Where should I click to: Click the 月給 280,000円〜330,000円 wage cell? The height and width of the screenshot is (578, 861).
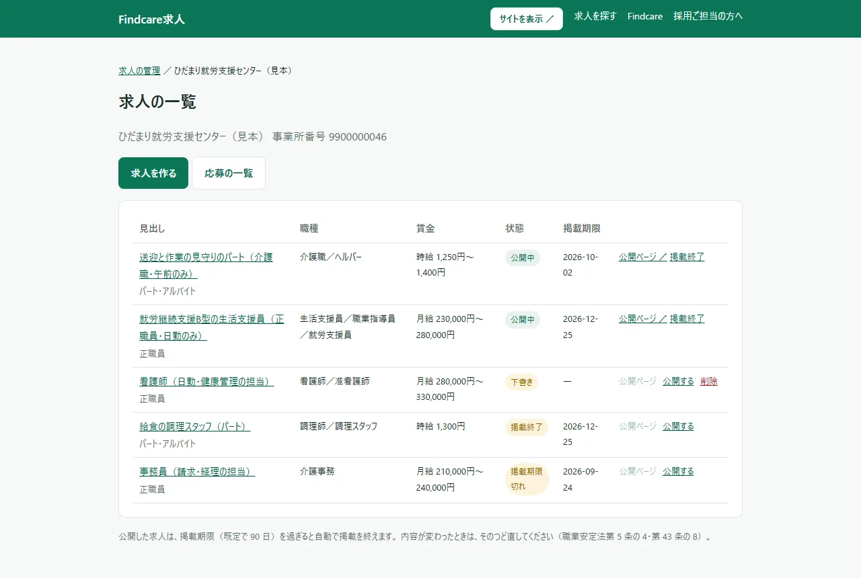click(450, 389)
